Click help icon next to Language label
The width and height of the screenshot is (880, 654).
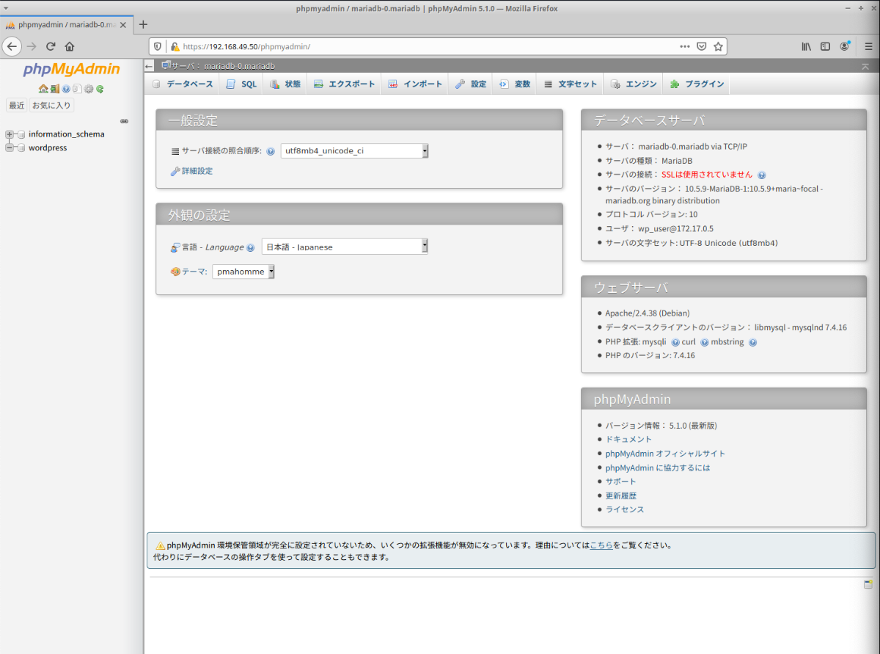point(251,247)
